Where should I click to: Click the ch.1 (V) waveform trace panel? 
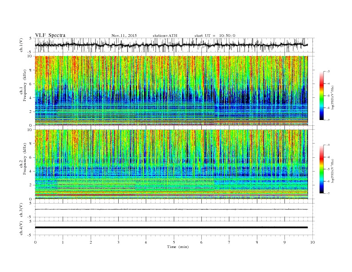point(175,45)
